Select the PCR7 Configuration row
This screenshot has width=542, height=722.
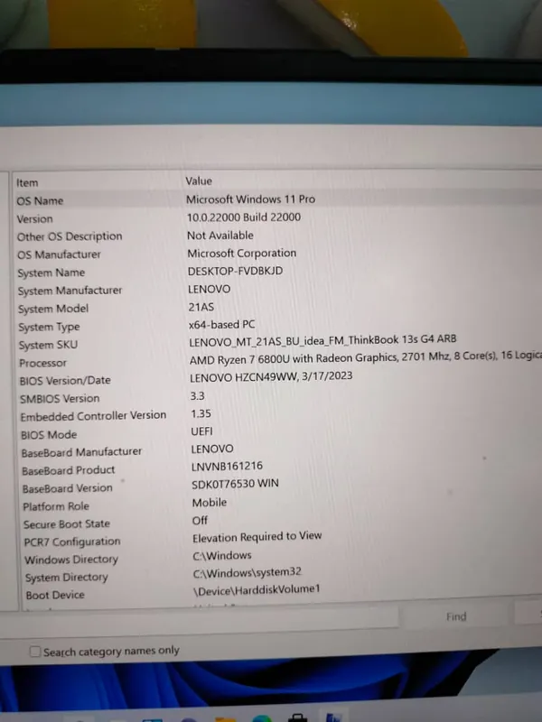coord(71,541)
